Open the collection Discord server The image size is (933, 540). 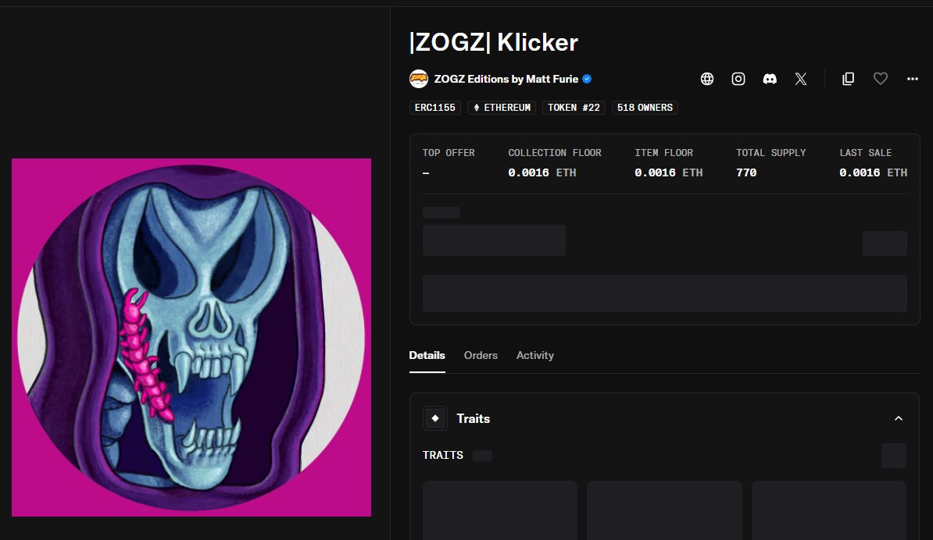point(770,79)
